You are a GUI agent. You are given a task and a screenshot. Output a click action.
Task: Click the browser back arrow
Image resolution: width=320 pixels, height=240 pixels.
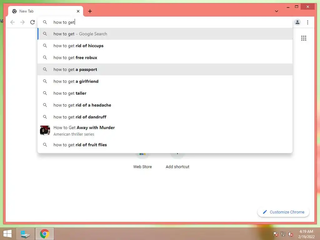point(12,22)
